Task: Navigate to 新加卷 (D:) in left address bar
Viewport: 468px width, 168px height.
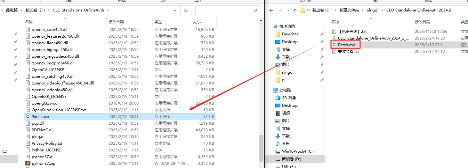Action: [x=35, y=10]
